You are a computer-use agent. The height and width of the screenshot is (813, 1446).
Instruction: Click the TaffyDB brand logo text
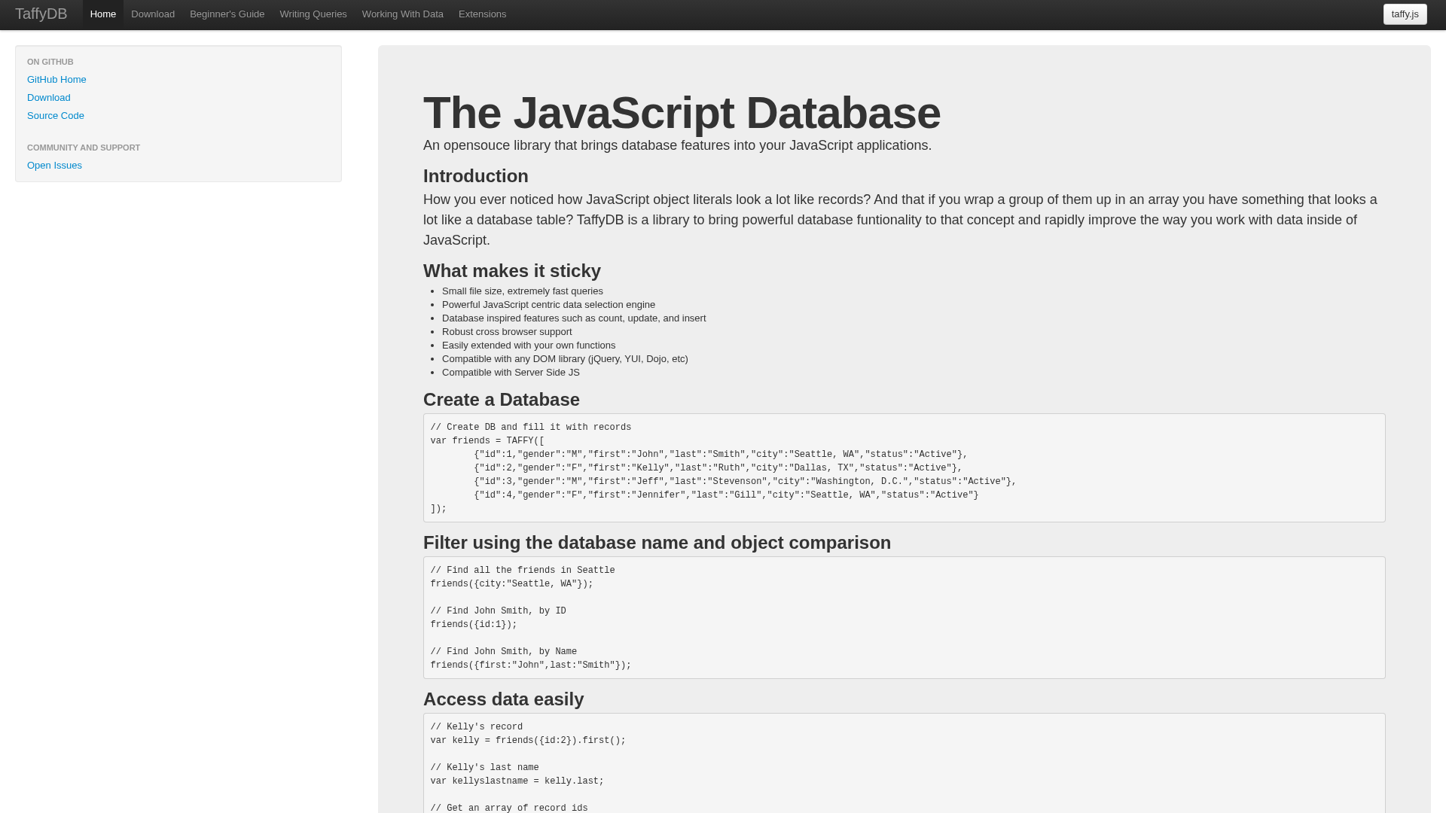[x=41, y=14]
